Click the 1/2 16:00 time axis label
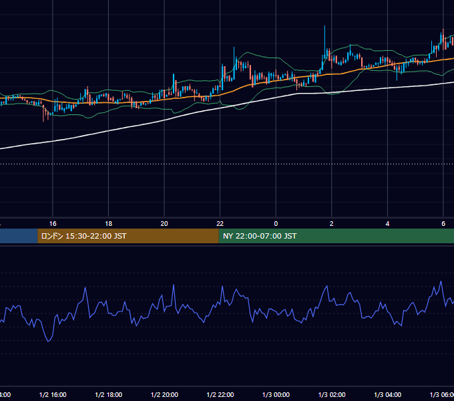The height and width of the screenshot is (401, 454). point(53,394)
